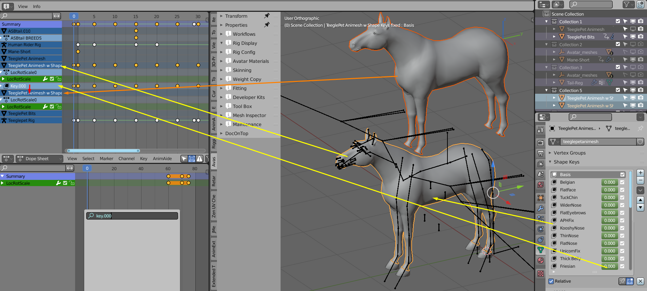
Task: Toggle pin on the properties context breadcrumb
Action: tap(640, 128)
